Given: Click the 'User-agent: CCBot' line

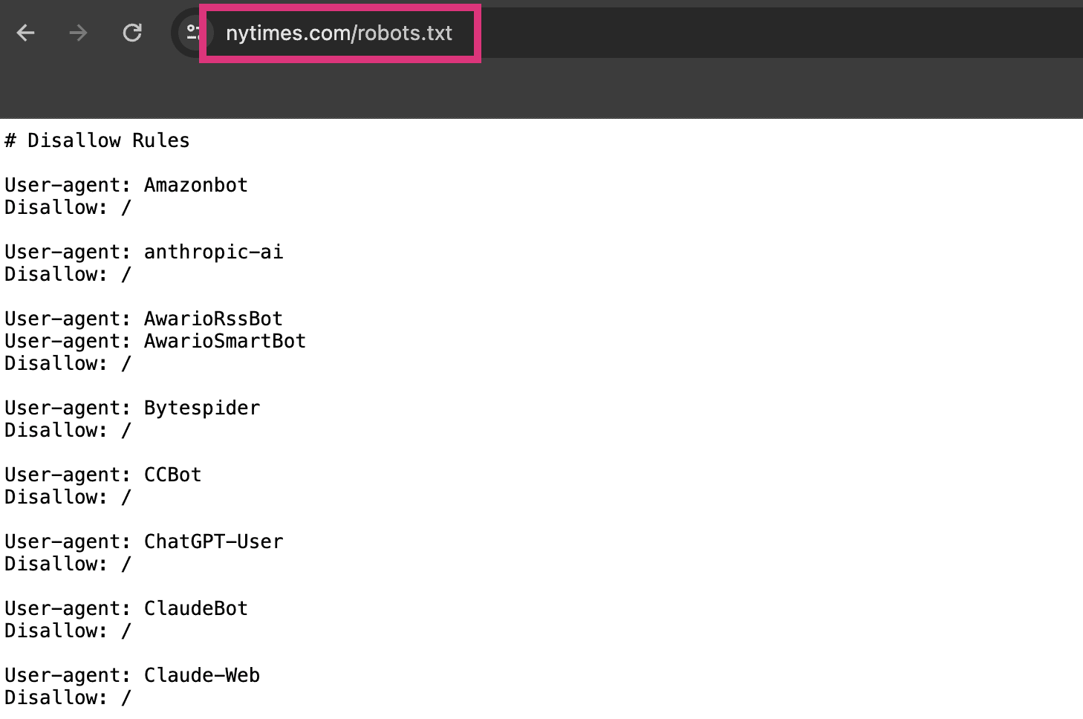Looking at the screenshot, I should point(103,475).
